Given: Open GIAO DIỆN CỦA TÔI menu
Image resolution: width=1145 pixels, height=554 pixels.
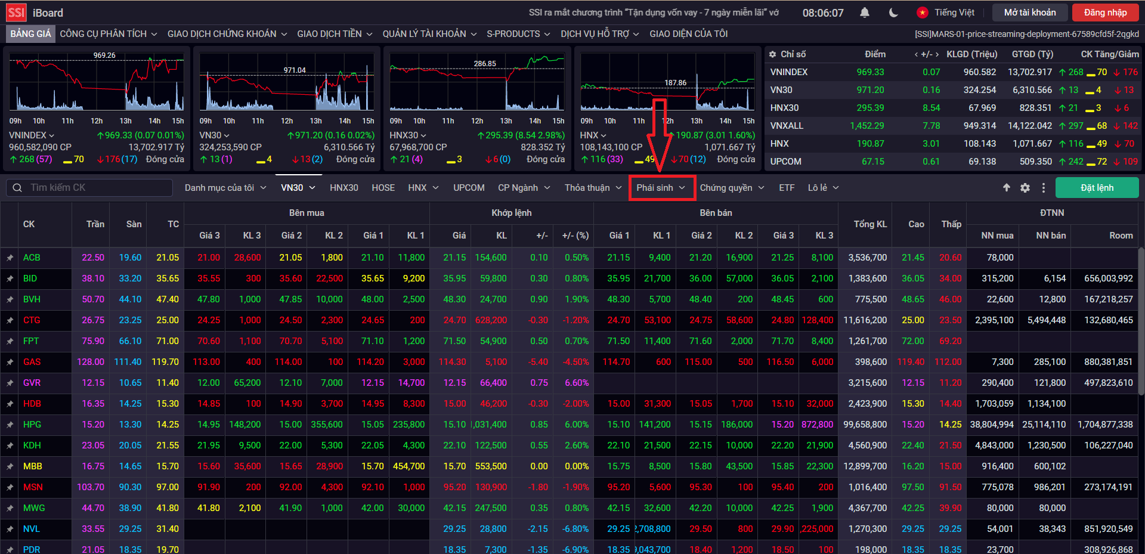Looking at the screenshot, I should (x=689, y=34).
